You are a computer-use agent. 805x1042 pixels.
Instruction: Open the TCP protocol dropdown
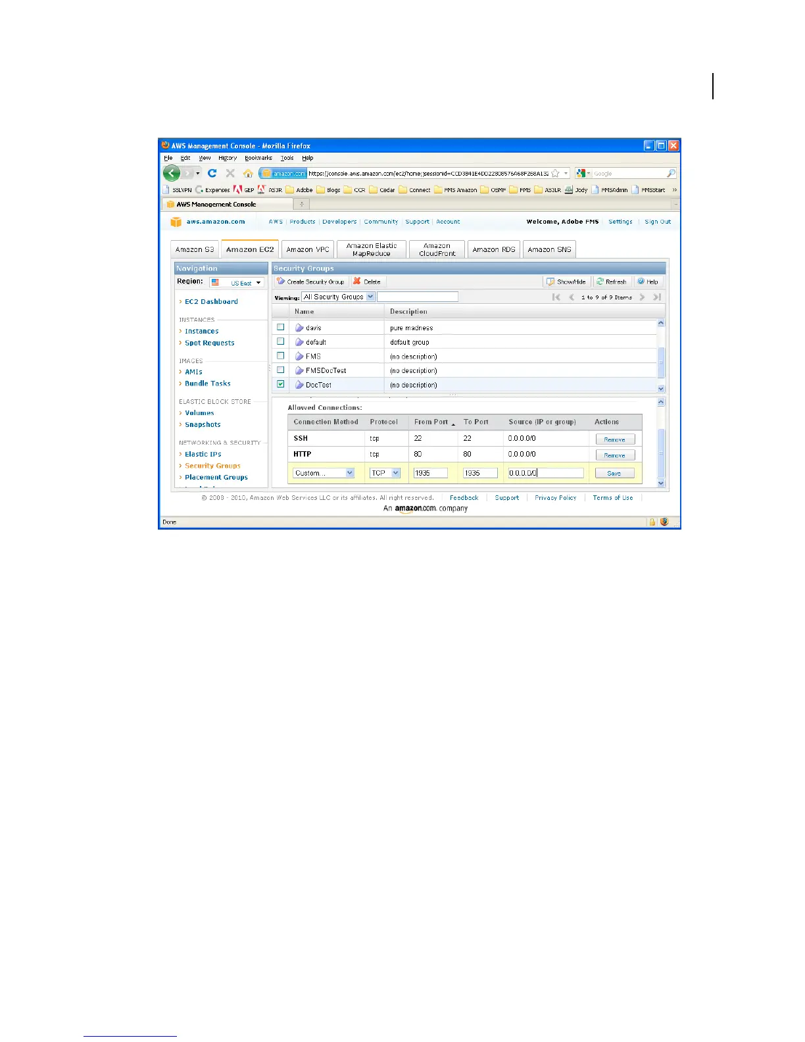coord(385,473)
